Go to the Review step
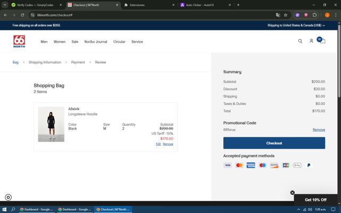 (x=101, y=62)
